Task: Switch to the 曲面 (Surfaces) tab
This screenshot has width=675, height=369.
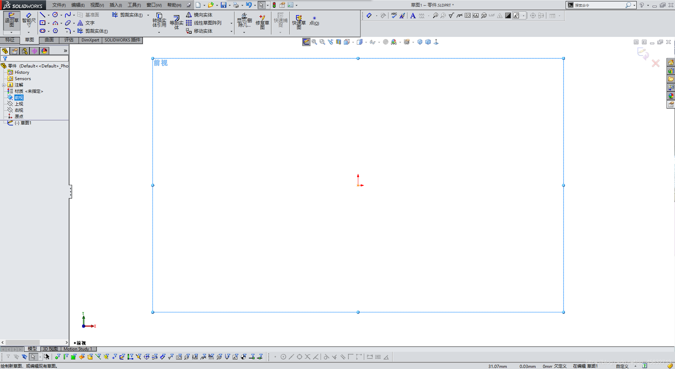Action: pyautogui.click(x=49, y=40)
